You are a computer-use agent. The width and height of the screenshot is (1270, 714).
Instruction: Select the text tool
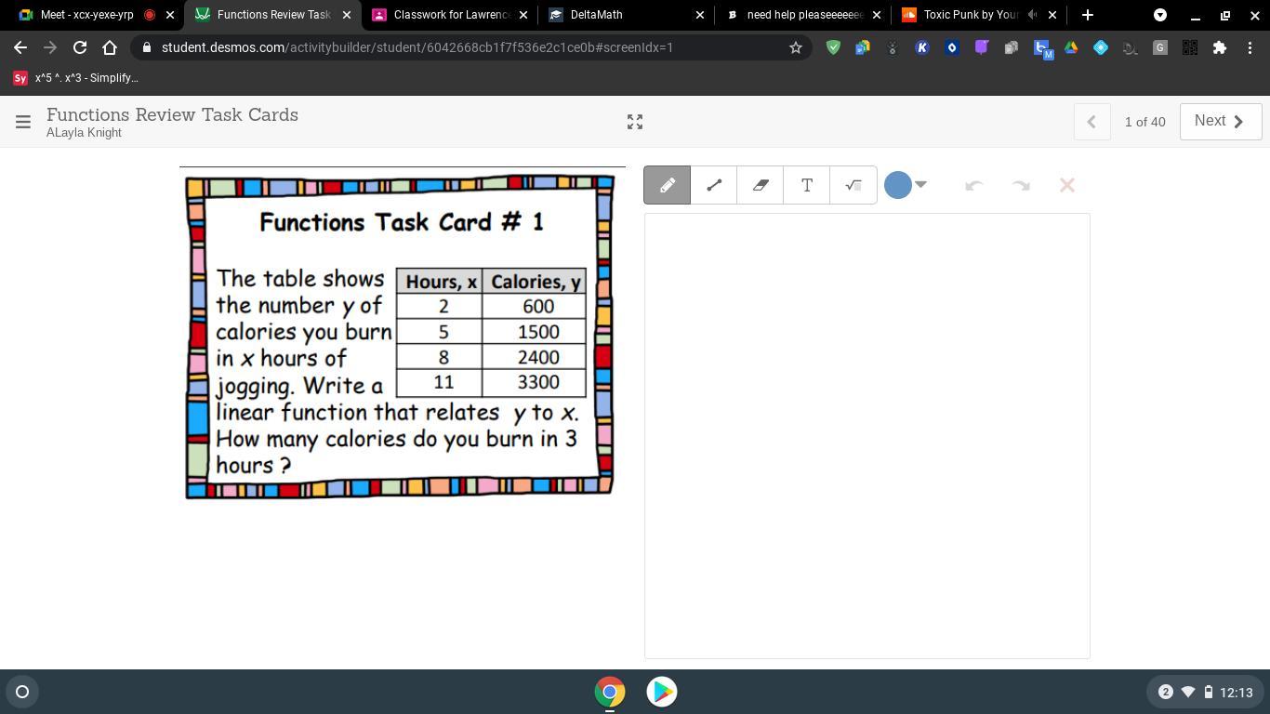coord(807,185)
